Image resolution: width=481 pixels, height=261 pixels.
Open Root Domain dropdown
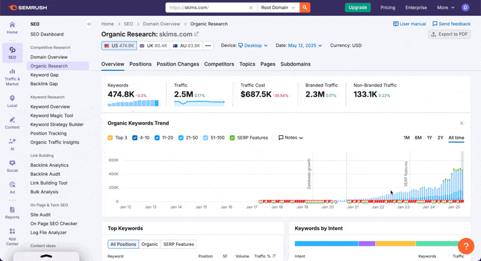point(278,7)
